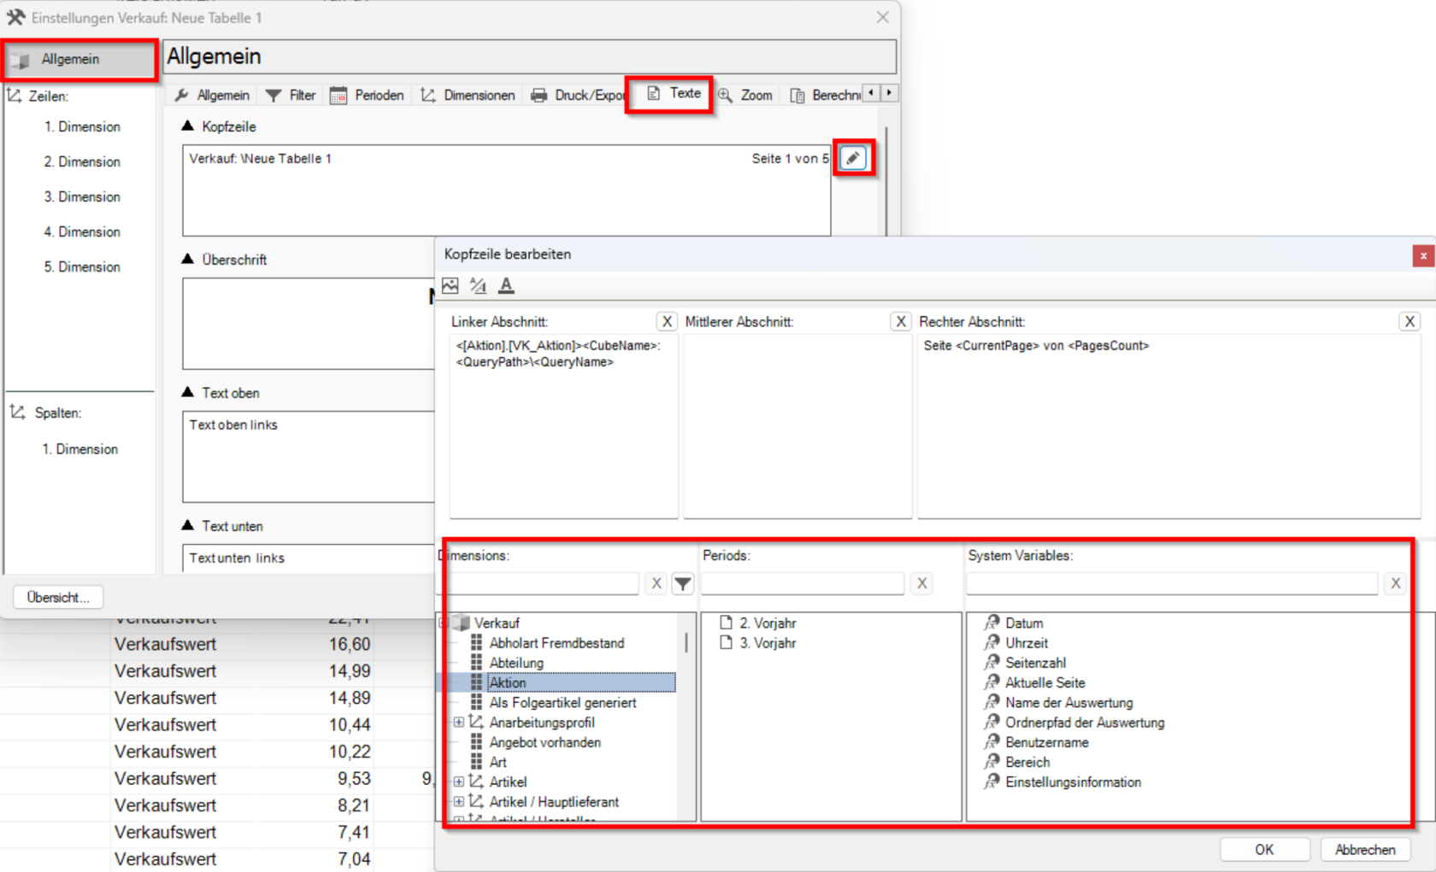Open the Dimensionen tab

point(468,95)
